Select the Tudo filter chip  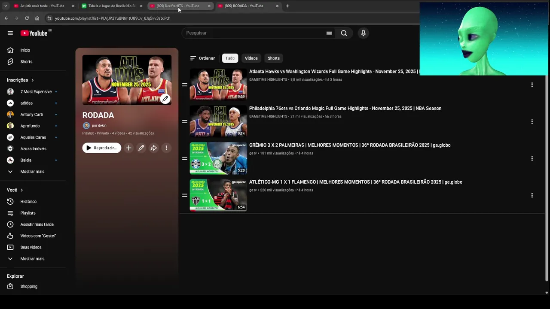click(x=230, y=58)
